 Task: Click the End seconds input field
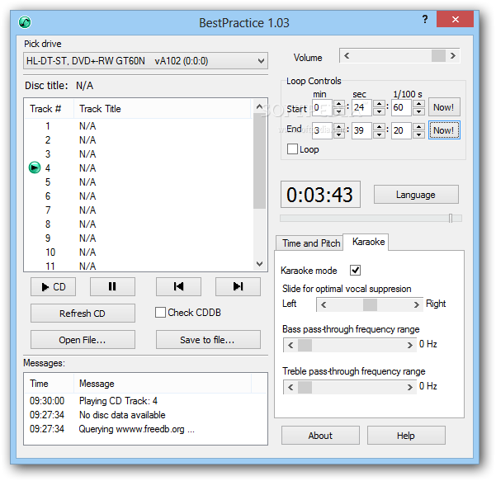point(361,130)
